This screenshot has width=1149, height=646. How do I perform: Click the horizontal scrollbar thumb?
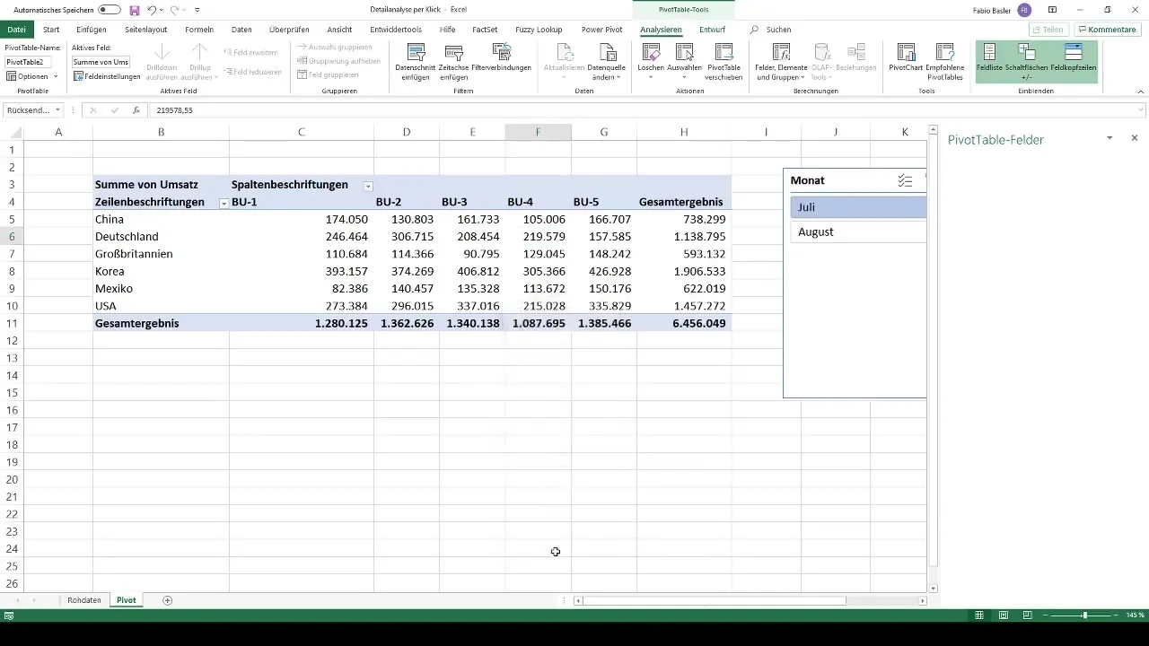pyautogui.click(x=715, y=600)
